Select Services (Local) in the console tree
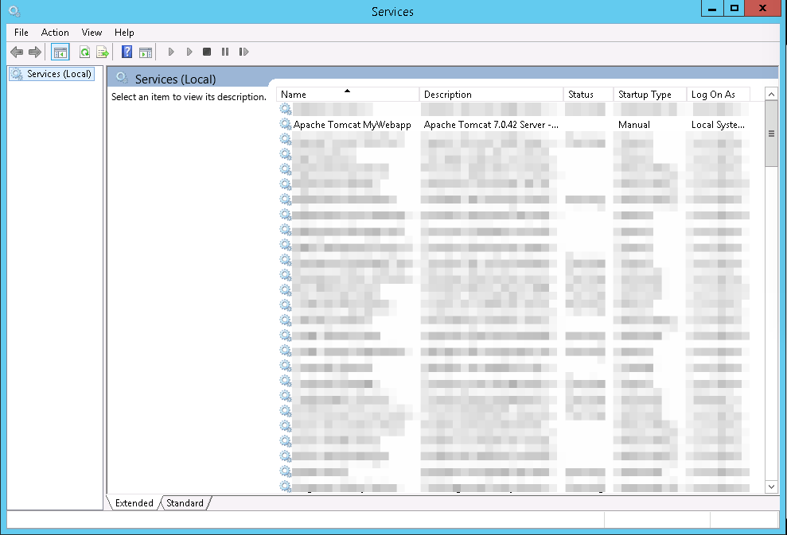 click(59, 74)
